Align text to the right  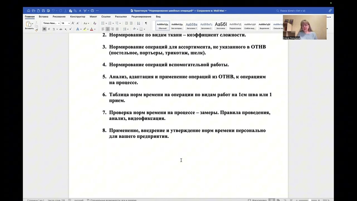112,29
